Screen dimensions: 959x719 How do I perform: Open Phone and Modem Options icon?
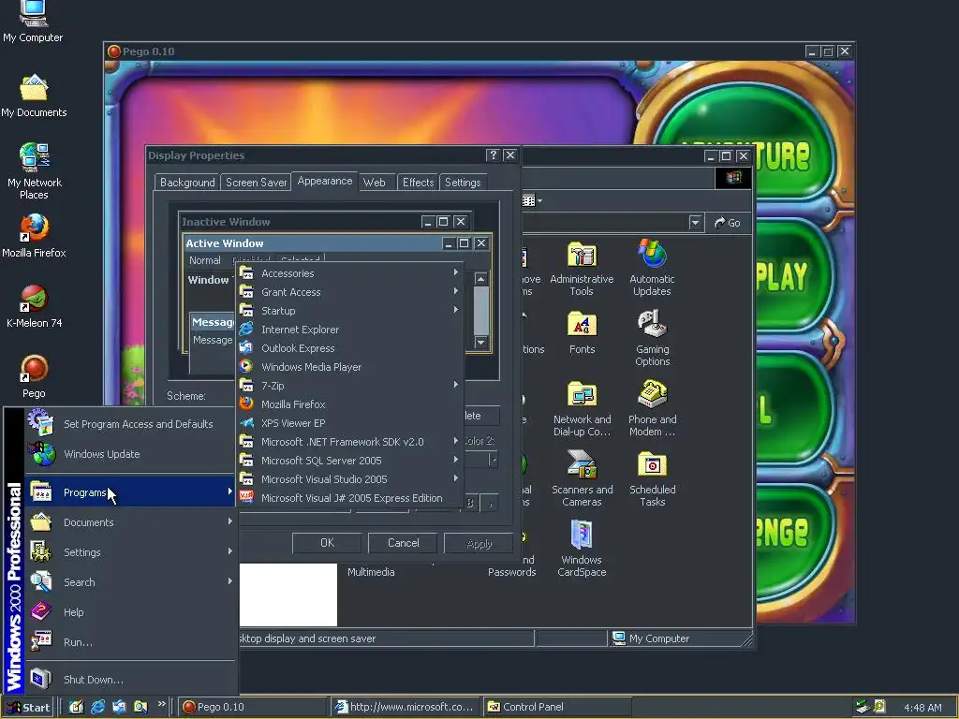pyautogui.click(x=652, y=408)
